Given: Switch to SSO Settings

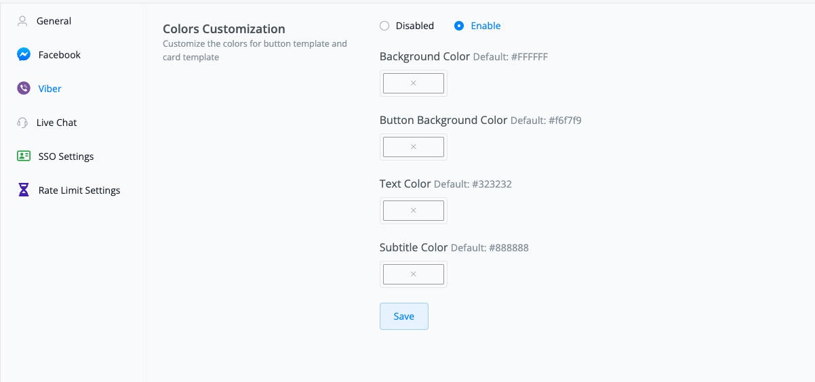Looking at the screenshot, I should 66,156.
